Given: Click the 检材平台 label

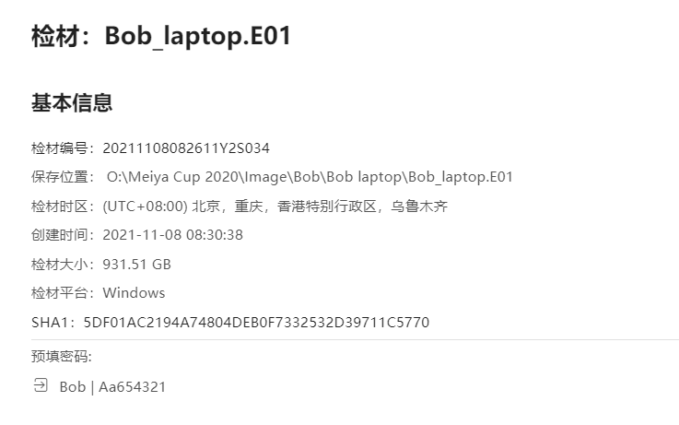Looking at the screenshot, I should [x=63, y=293].
